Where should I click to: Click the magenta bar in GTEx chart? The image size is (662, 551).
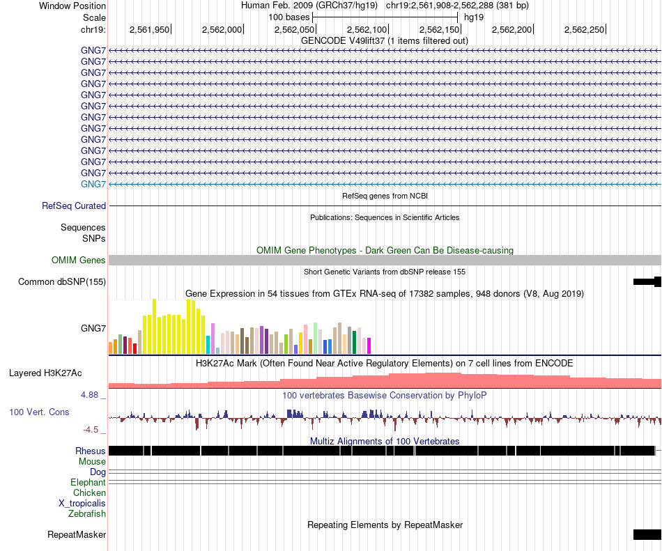(x=369, y=346)
